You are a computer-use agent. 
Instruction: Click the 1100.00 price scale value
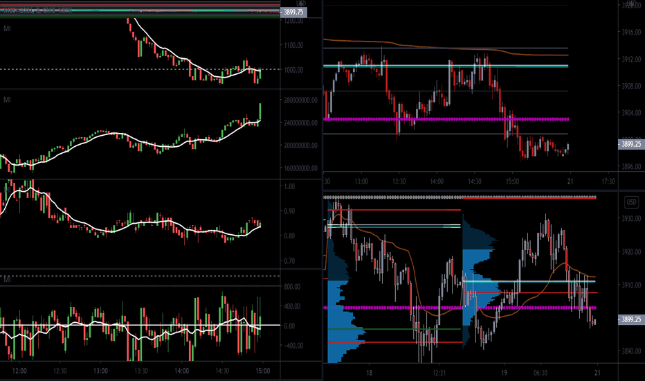[293, 45]
